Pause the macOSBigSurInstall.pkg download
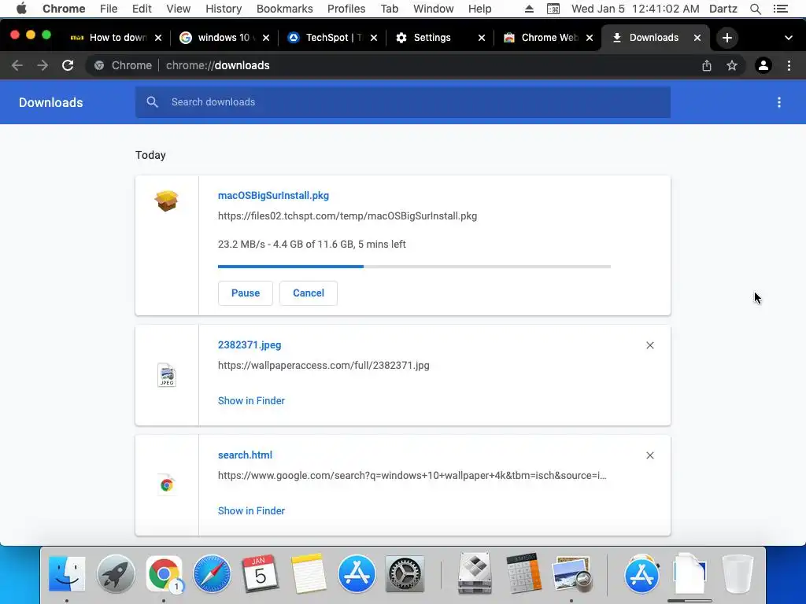Screen dimensions: 806x604 (246, 293)
